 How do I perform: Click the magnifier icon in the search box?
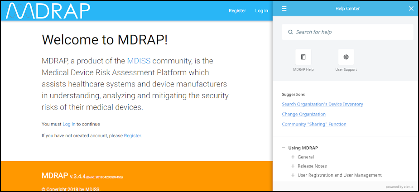(x=290, y=32)
